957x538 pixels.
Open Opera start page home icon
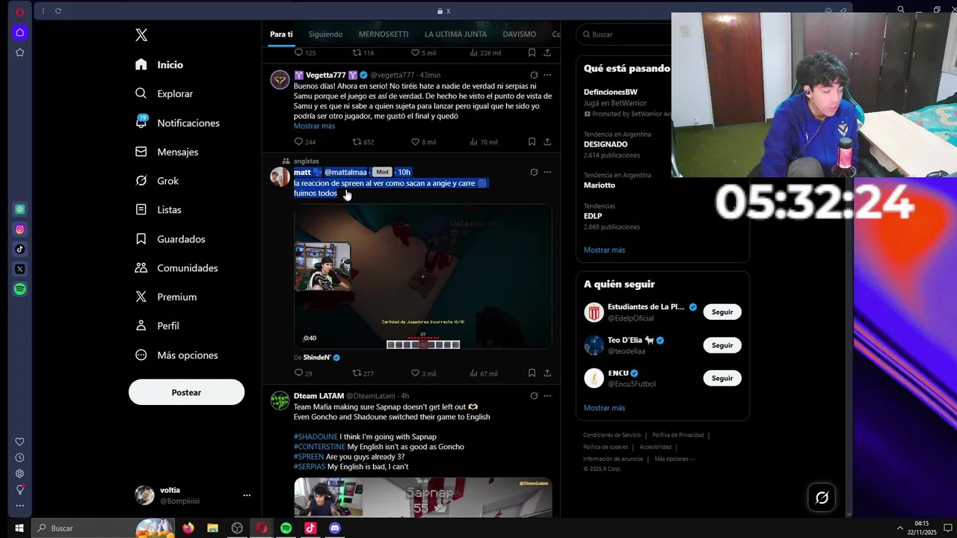[19, 32]
